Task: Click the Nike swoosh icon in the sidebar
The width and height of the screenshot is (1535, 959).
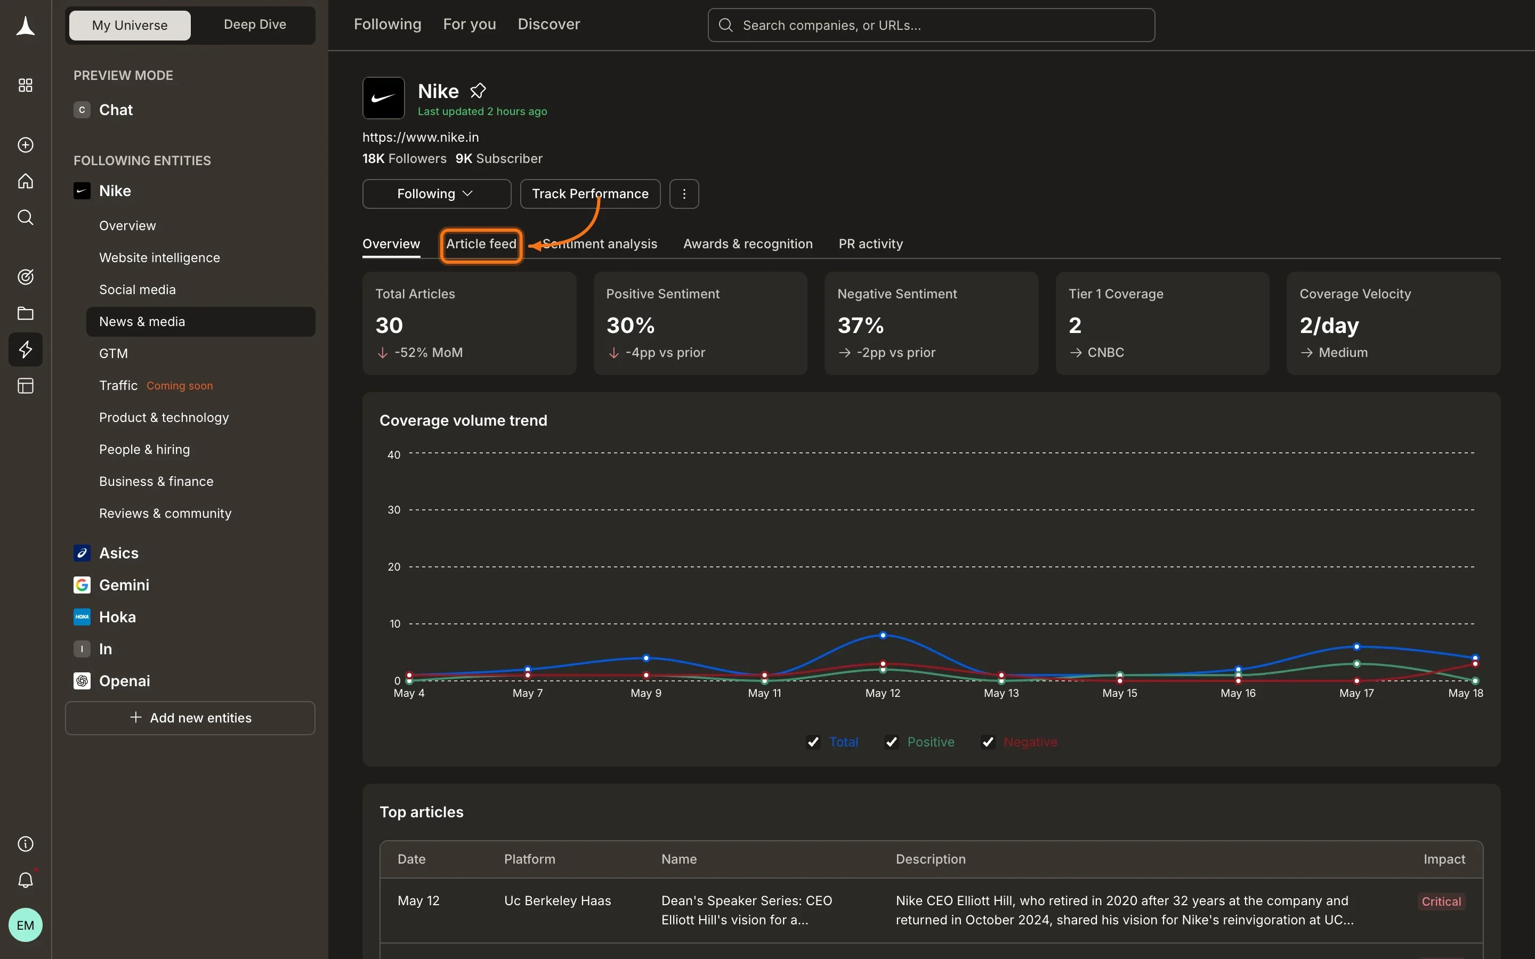Action: click(x=82, y=191)
